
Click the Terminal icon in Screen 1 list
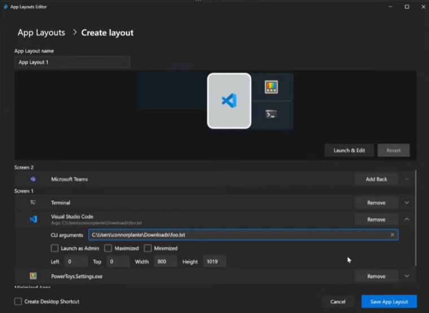pos(33,203)
